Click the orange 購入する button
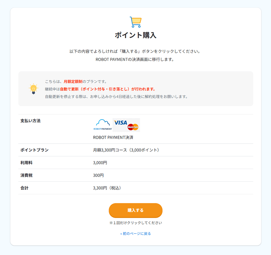This screenshot has width=271, height=255. (x=136, y=210)
